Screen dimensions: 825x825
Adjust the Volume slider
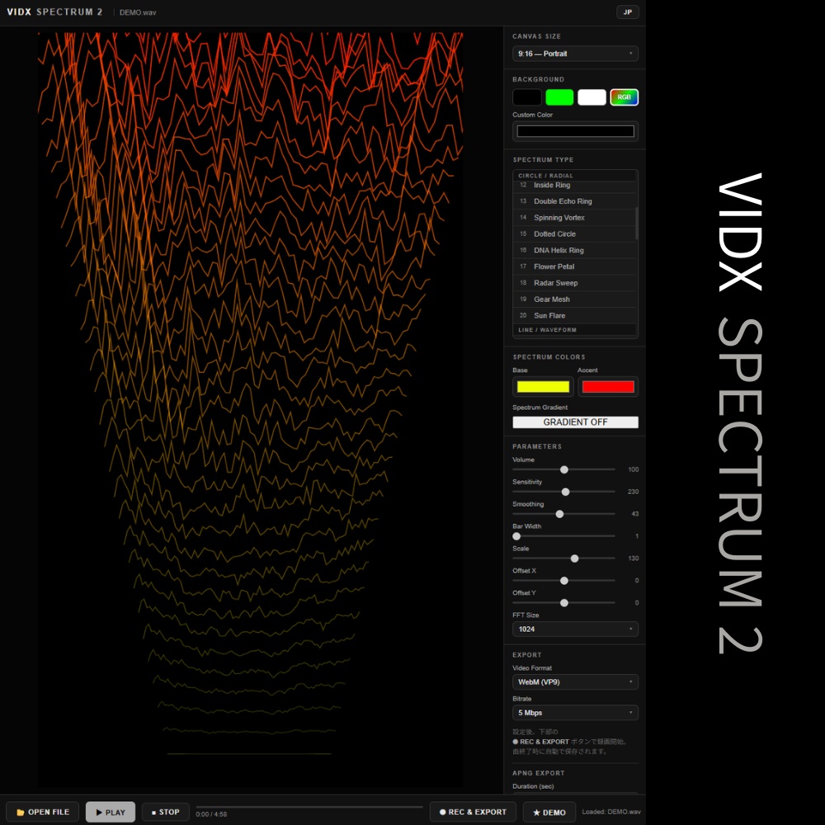pos(563,469)
